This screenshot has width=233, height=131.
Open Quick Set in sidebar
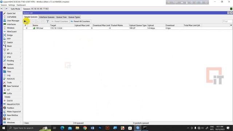[x=11, y=13]
